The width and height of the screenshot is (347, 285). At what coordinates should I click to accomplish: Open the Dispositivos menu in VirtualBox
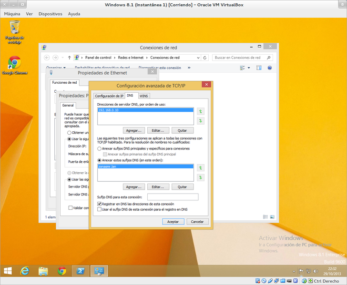(50, 14)
